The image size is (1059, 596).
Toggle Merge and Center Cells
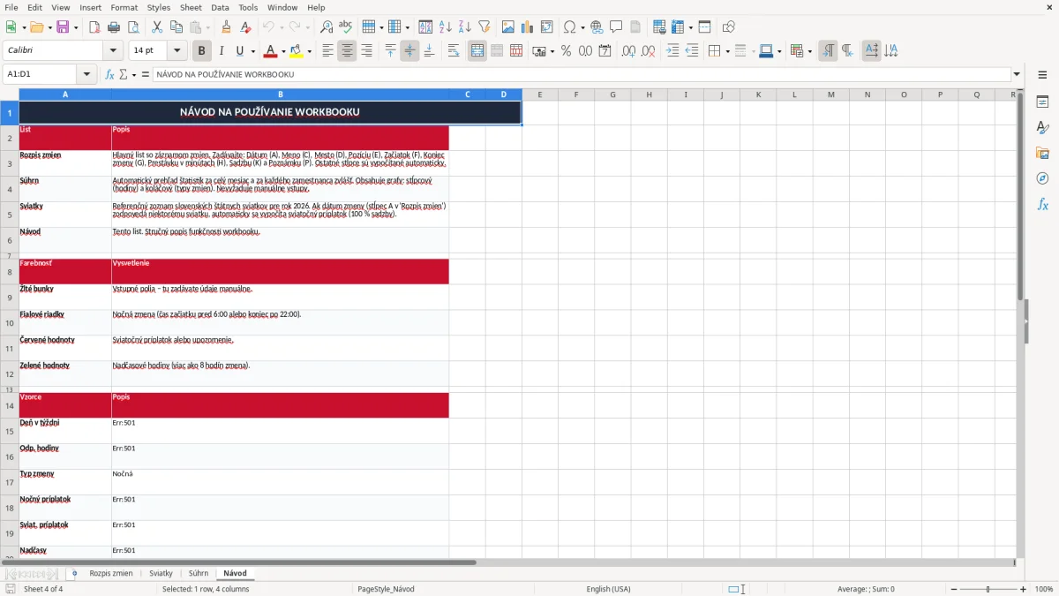[x=477, y=51]
